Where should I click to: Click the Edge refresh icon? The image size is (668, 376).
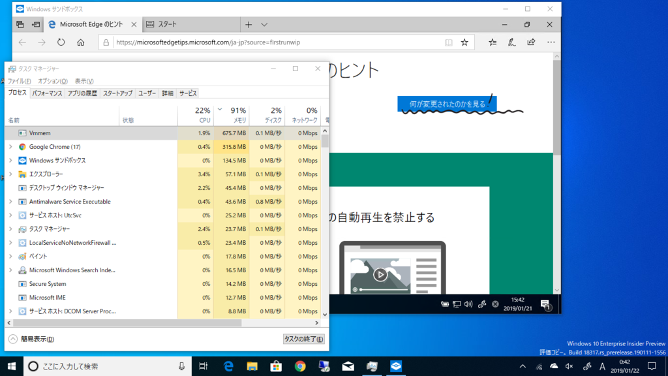point(61,42)
